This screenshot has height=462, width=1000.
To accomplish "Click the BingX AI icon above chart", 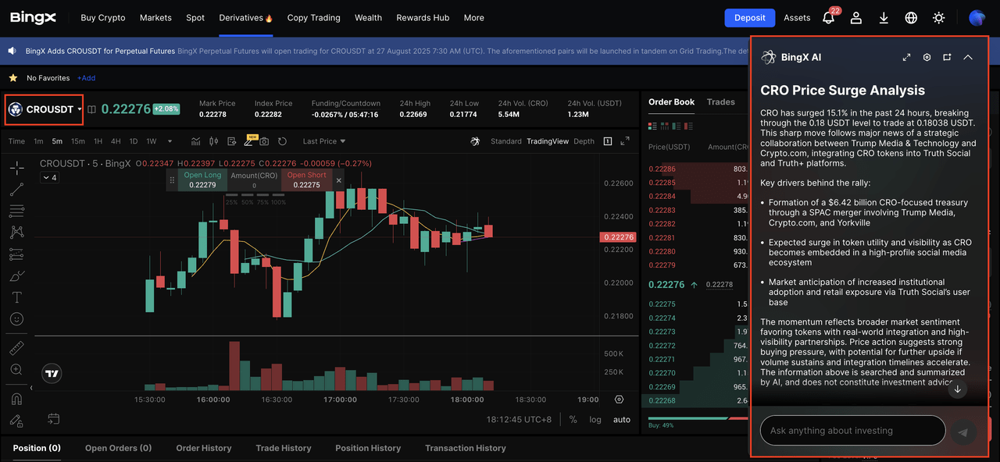I will (x=475, y=141).
